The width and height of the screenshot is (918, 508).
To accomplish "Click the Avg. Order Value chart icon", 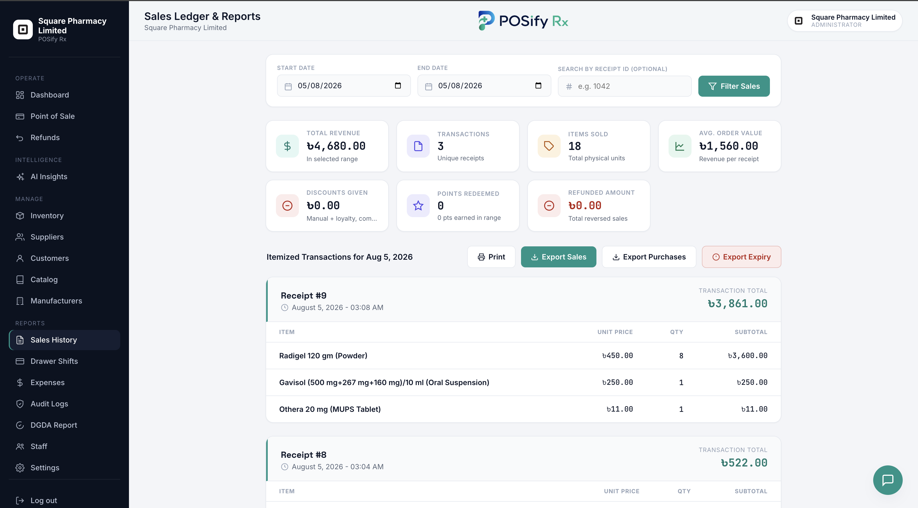I will [679, 146].
